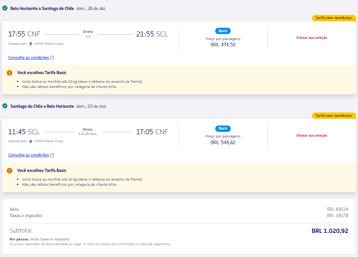The width and height of the screenshot is (358, 257).
Task: Open 'Consulte as condições' for the outbound flight
Action: click(29, 58)
